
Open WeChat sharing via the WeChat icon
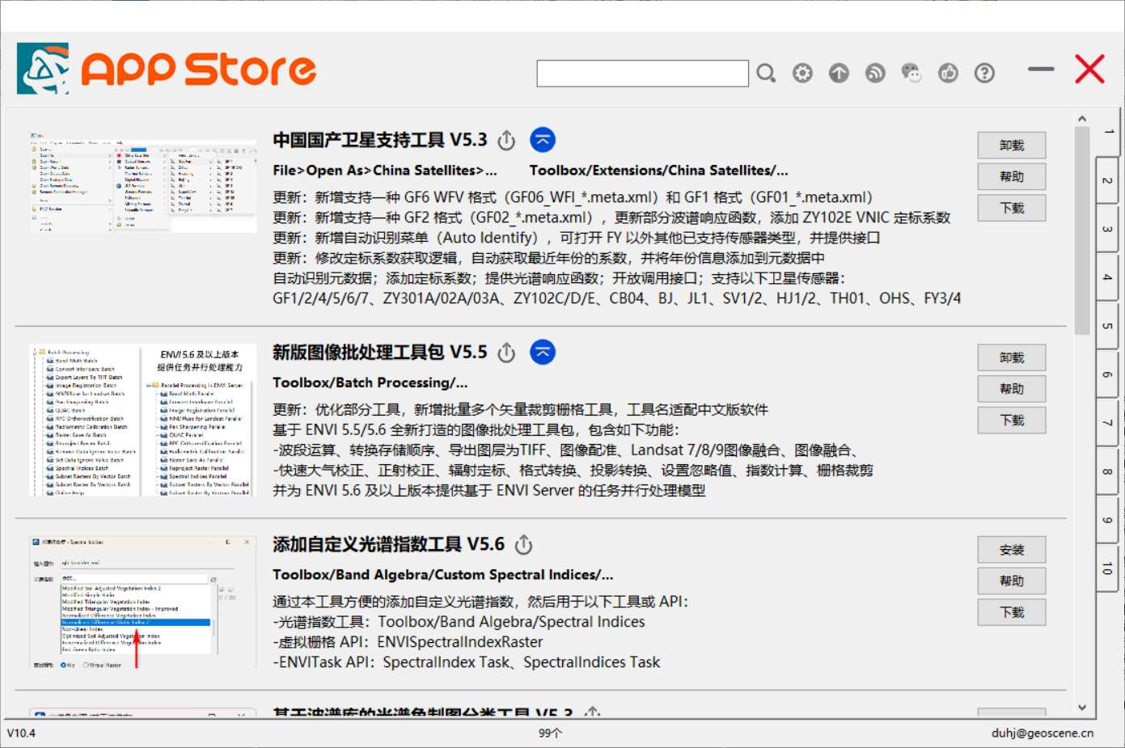(x=911, y=73)
